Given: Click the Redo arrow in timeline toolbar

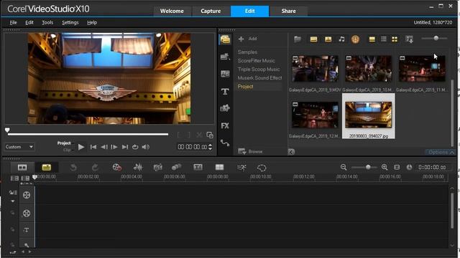Looking at the screenshot, I should pos(95,167).
